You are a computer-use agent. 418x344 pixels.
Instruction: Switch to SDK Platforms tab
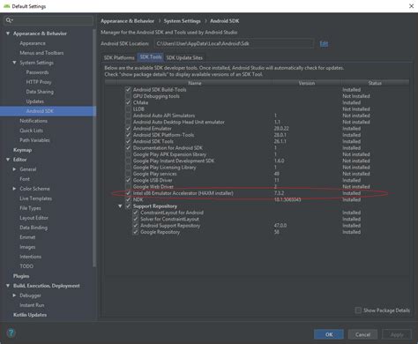pos(119,57)
